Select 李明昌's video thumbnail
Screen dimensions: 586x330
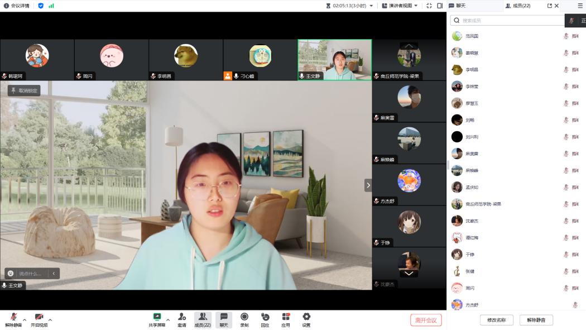pos(186,60)
